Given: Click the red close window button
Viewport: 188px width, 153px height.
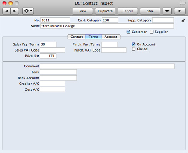Looking at the screenshot, I should pos(5,3).
